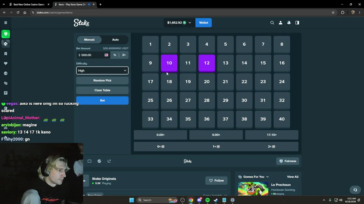Deselect the purple Keno number 10
The width and height of the screenshot is (364, 204).
pyautogui.click(x=169, y=63)
